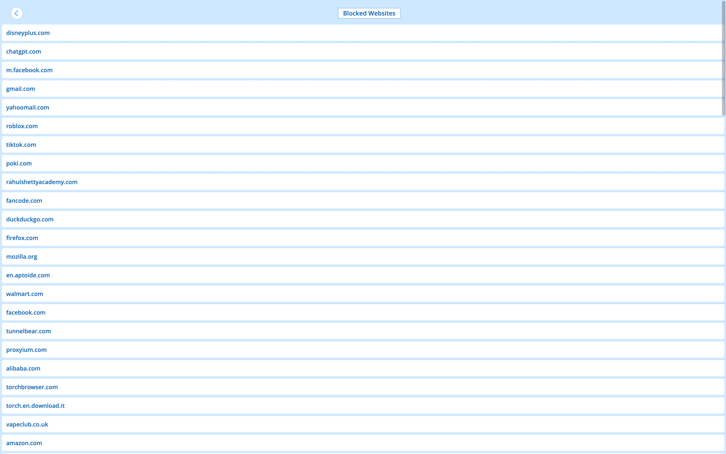Choose the torch.en.download.it row
This screenshot has height=454, width=726.
coord(363,405)
